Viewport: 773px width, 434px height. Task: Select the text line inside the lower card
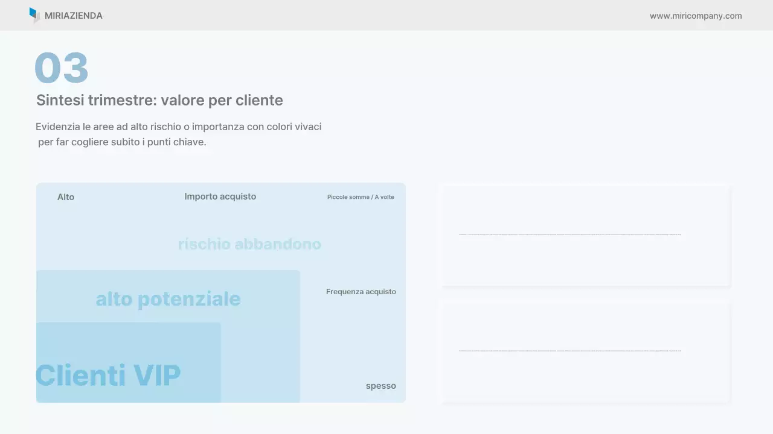click(x=570, y=350)
